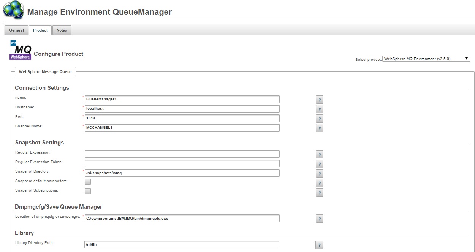Focus the Port input showing 1814
This screenshot has height=252, width=475.
point(182,118)
